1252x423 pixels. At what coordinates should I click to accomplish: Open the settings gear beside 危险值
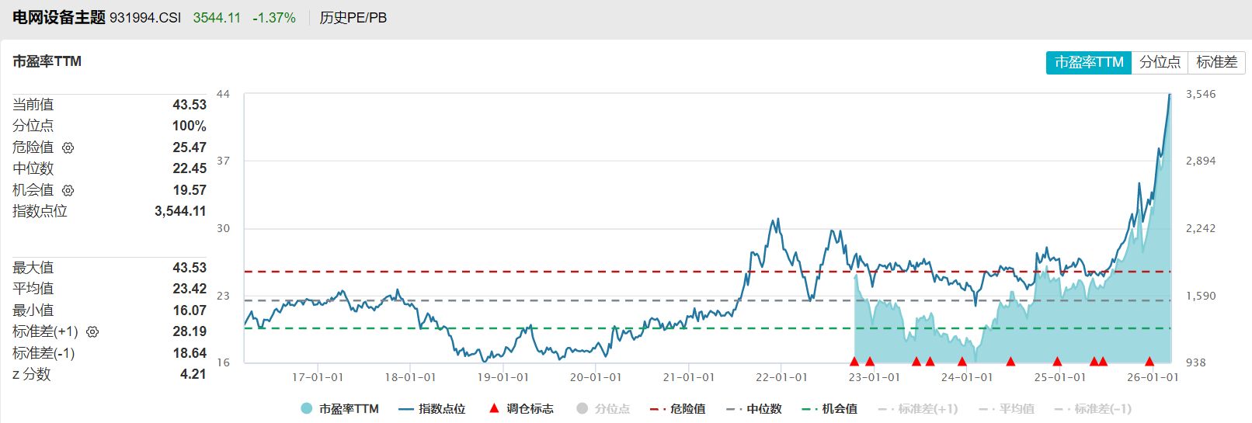68,147
